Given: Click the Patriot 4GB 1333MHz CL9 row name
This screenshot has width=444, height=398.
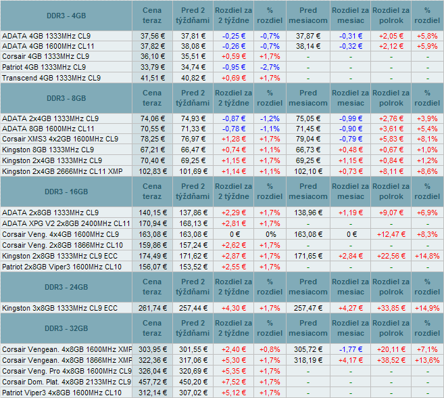Looking at the screenshot, I should pos(44,67).
